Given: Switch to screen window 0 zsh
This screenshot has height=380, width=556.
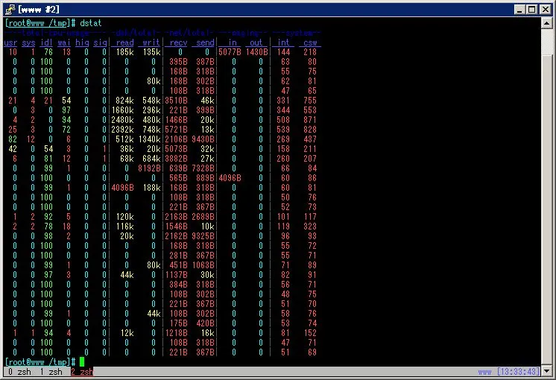Looking at the screenshot, I should tap(22, 370).
